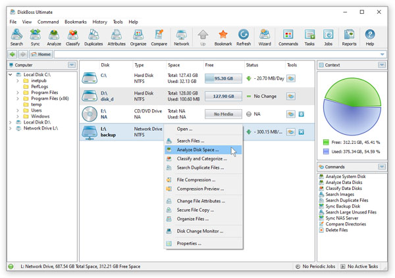Viewport: 395px width, 278px height.
Task: Add a Bookmark via the star icon
Action: (x=223, y=37)
